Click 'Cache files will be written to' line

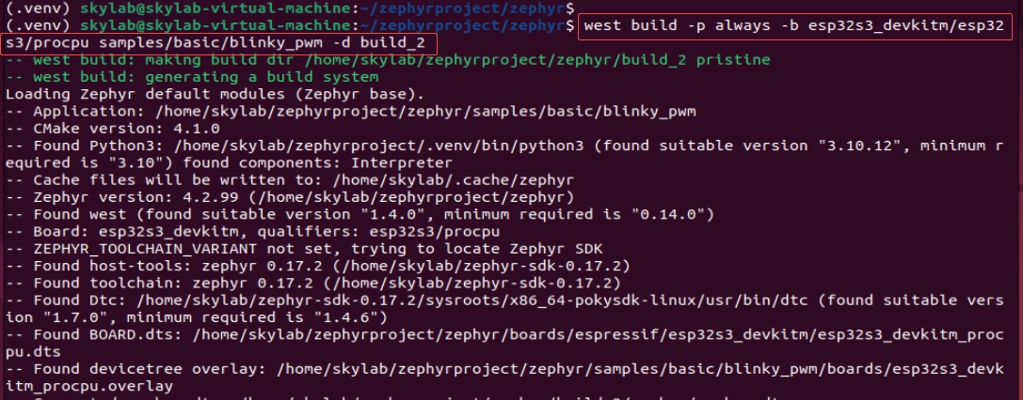pos(290,178)
